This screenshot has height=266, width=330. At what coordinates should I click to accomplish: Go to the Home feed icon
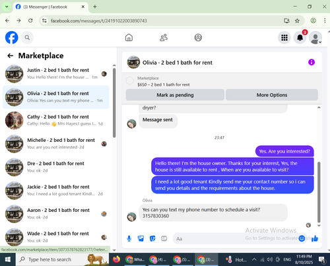click(x=129, y=38)
